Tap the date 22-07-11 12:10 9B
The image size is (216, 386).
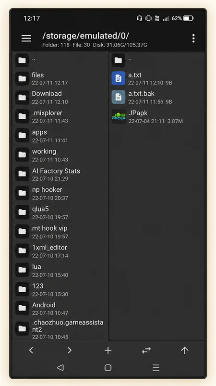(x=150, y=83)
